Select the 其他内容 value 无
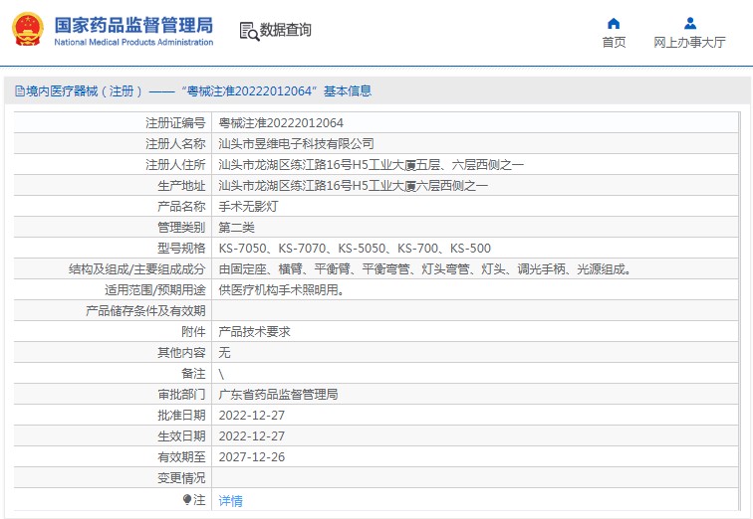 point(224,353)
